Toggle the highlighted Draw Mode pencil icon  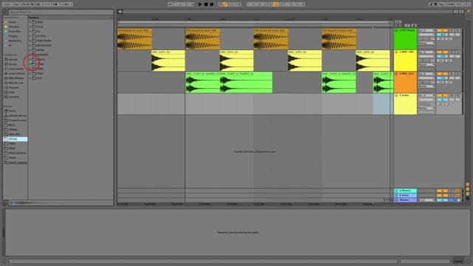point(225,4)
